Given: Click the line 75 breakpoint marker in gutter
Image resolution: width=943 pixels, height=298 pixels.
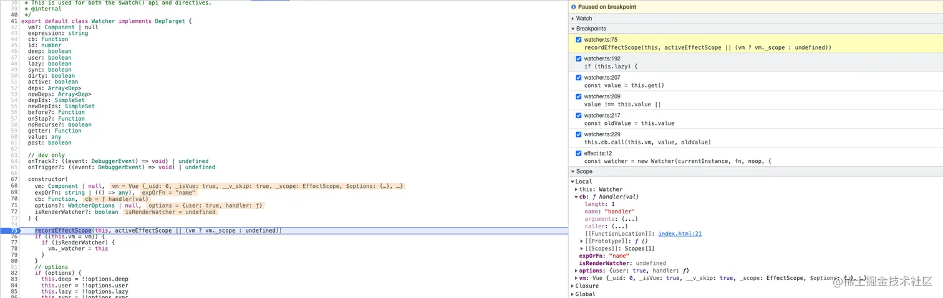Looking at the screenshot, I should click(12, 230).
